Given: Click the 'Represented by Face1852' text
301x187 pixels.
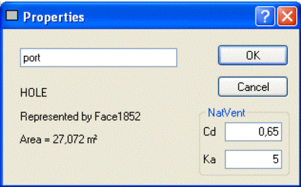Looking at the screenshot, I should pyautogui.click(x=80, y=116).
